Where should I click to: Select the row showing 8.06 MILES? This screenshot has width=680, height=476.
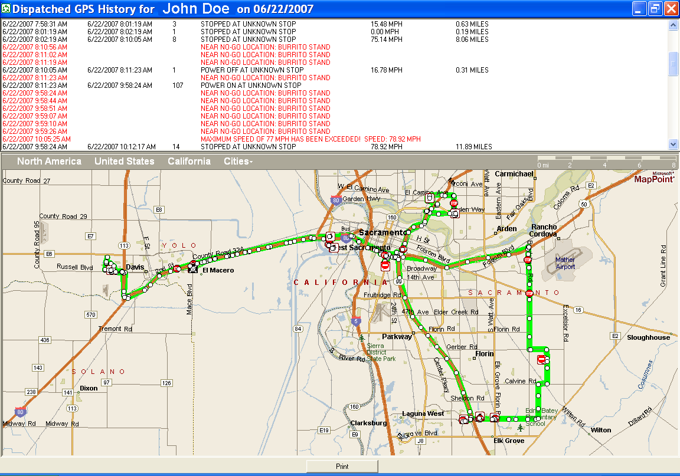[x=246, y=40]
